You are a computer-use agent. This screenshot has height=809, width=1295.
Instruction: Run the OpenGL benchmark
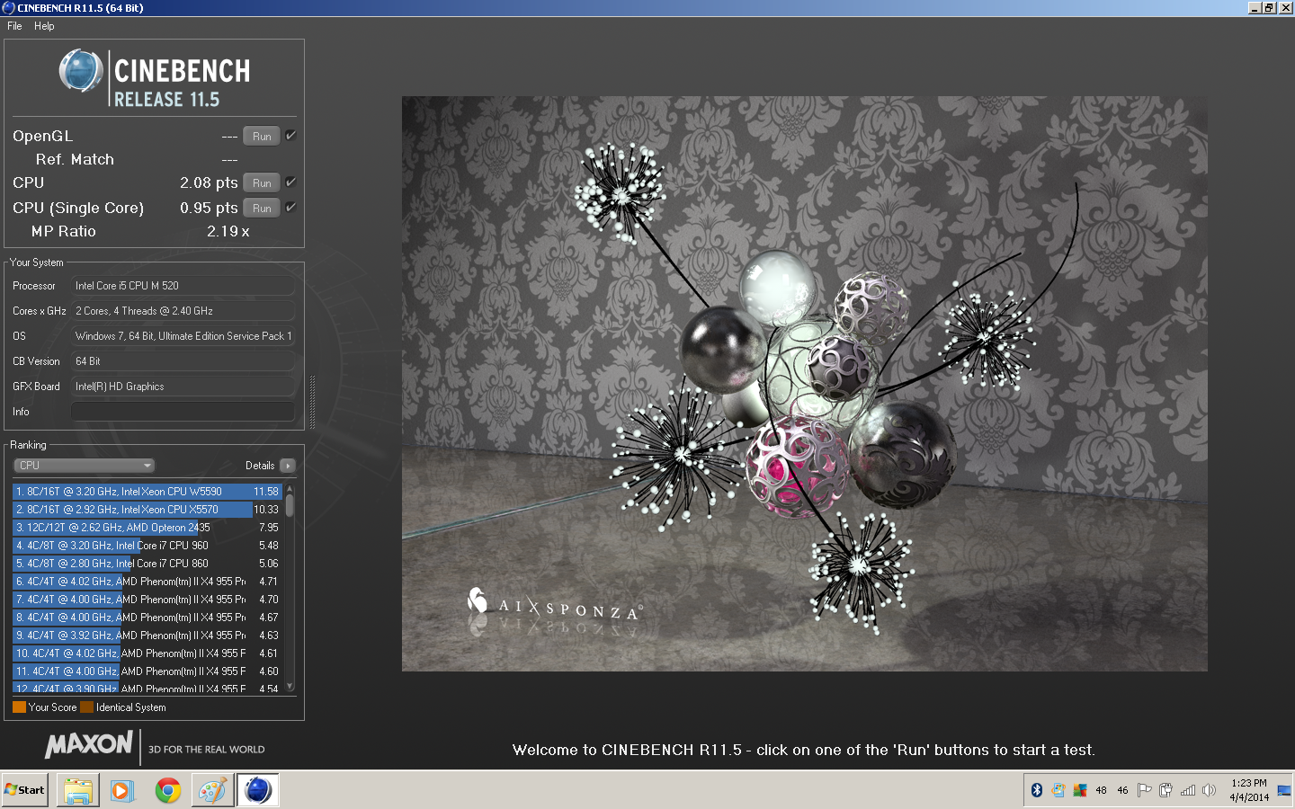(262, 137)
